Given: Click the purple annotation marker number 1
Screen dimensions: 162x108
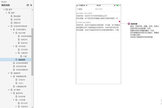Looking at the screenshot, I should pos(129,24).
